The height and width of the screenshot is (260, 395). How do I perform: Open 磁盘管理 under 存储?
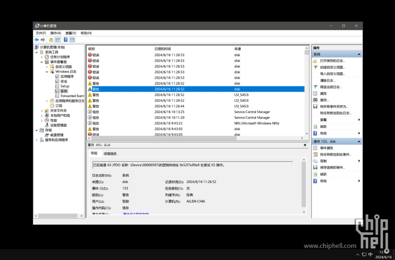click(x=57, y=135)
